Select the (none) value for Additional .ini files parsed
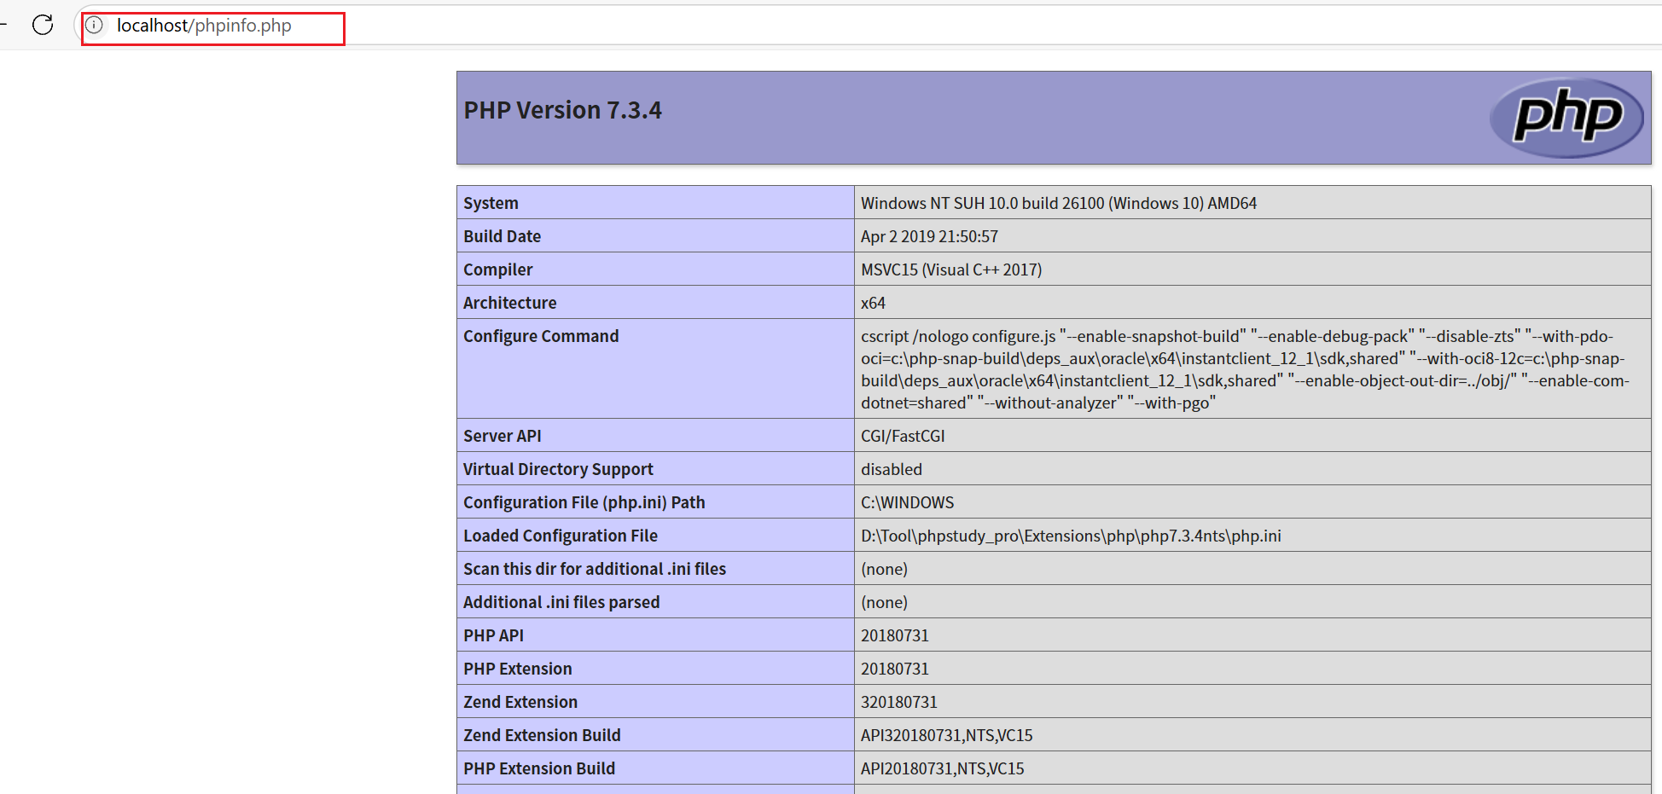 coord(884,601)
